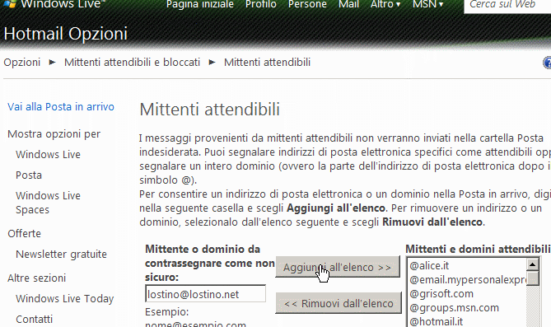
Task: Open Windows Live Today sidebar link
Action: tap(65, 298)
